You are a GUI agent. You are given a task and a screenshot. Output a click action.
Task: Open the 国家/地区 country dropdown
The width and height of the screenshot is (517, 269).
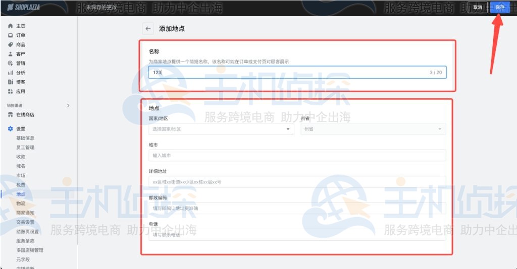click(221, 129)
